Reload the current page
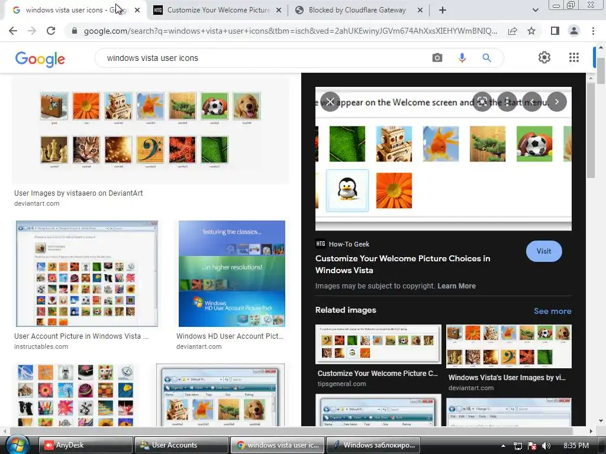The image size is (606, 454). coord(51,31)
